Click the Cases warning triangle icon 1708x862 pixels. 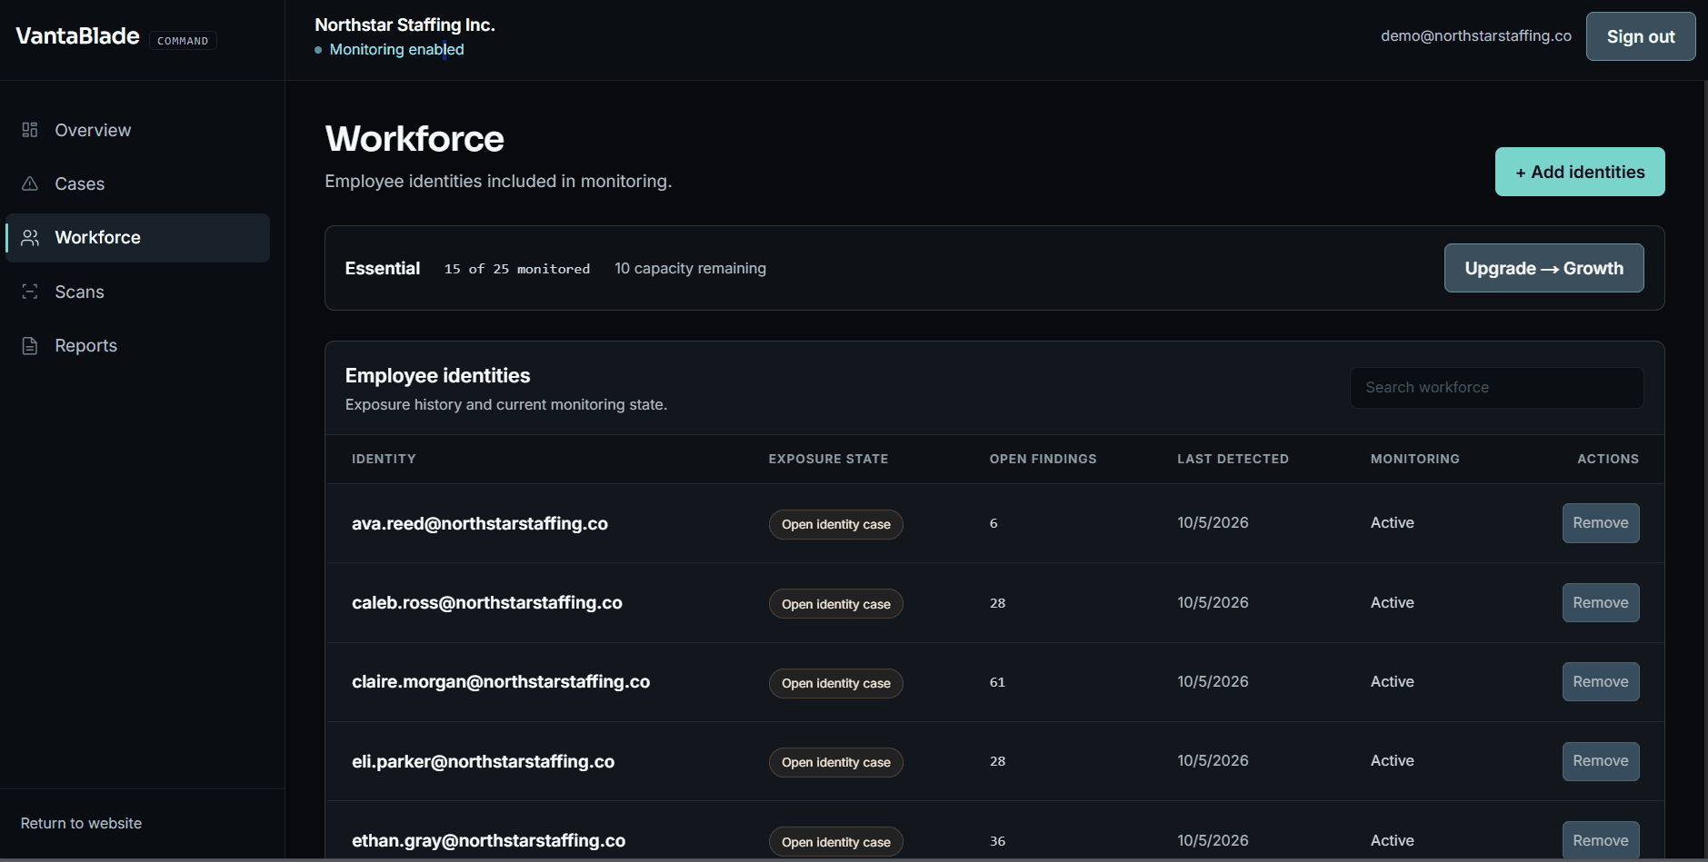pos(30,183)
